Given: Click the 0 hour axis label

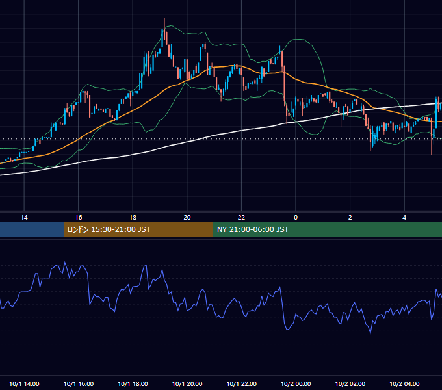Looking at the screenshot, I should [x=296, y=218].
